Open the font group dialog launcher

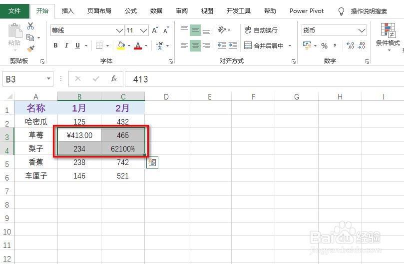click(171, 61)
